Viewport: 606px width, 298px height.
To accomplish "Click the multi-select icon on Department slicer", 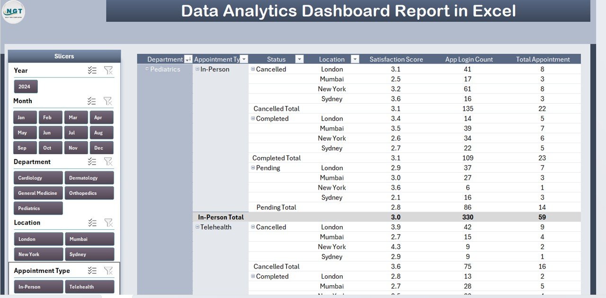I will tap(93, 161).
